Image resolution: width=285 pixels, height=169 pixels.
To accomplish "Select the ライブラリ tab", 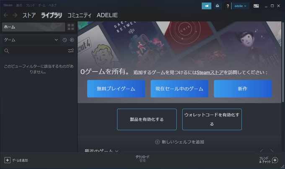I will (x=52, y=15).
